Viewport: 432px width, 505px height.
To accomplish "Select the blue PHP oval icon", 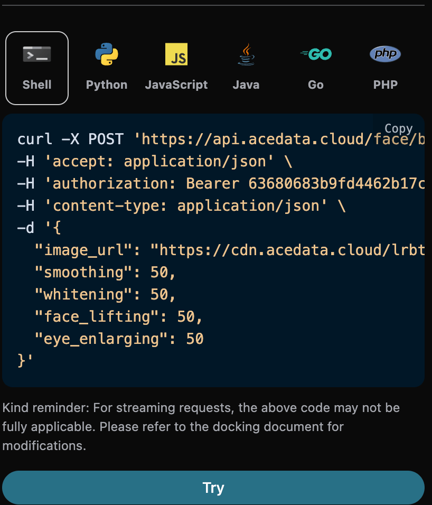I will [385, 54].
